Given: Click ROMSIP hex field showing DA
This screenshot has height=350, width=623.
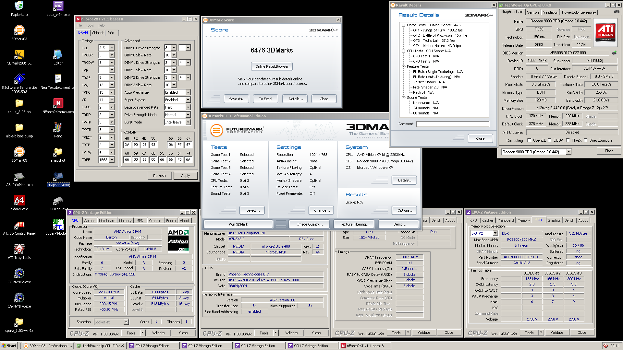Looking at the screenshot, I should pos(127,145).
